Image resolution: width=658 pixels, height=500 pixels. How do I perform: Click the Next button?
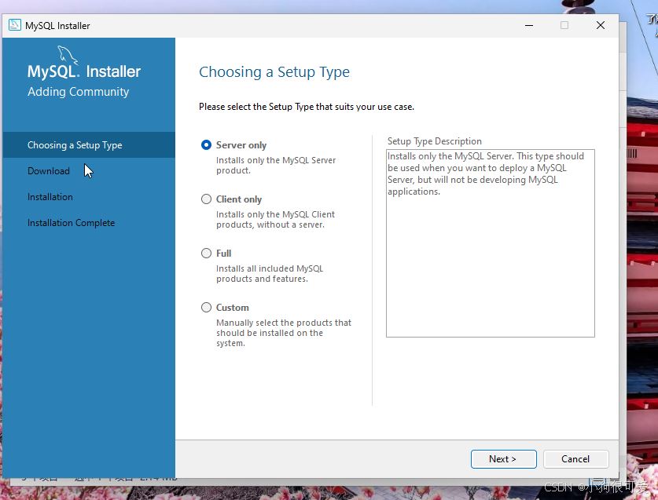tap(504, 459)
